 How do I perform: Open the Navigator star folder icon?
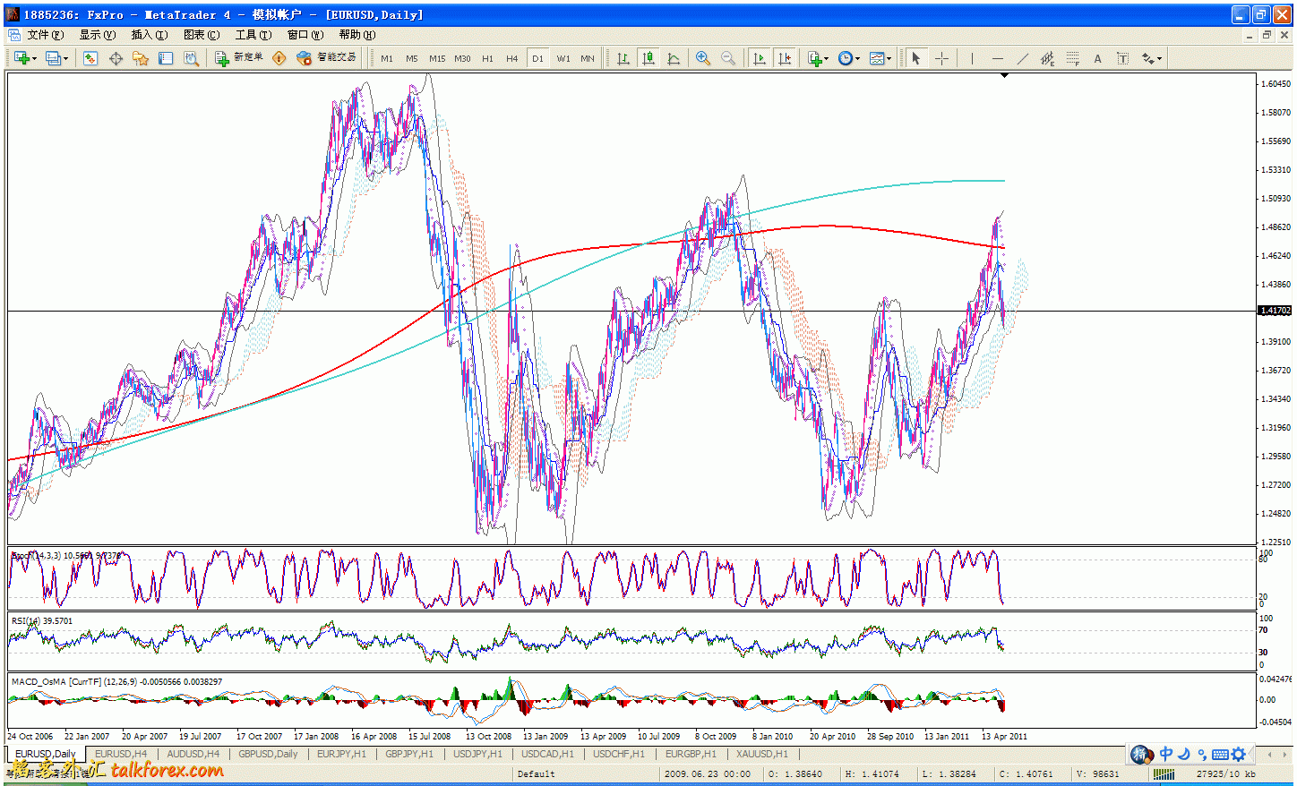click(x=141, y=58)
